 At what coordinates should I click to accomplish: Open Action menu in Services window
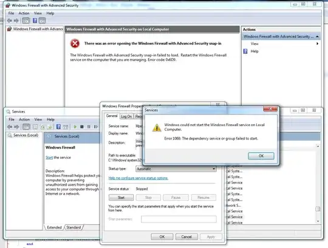[24, 119]
